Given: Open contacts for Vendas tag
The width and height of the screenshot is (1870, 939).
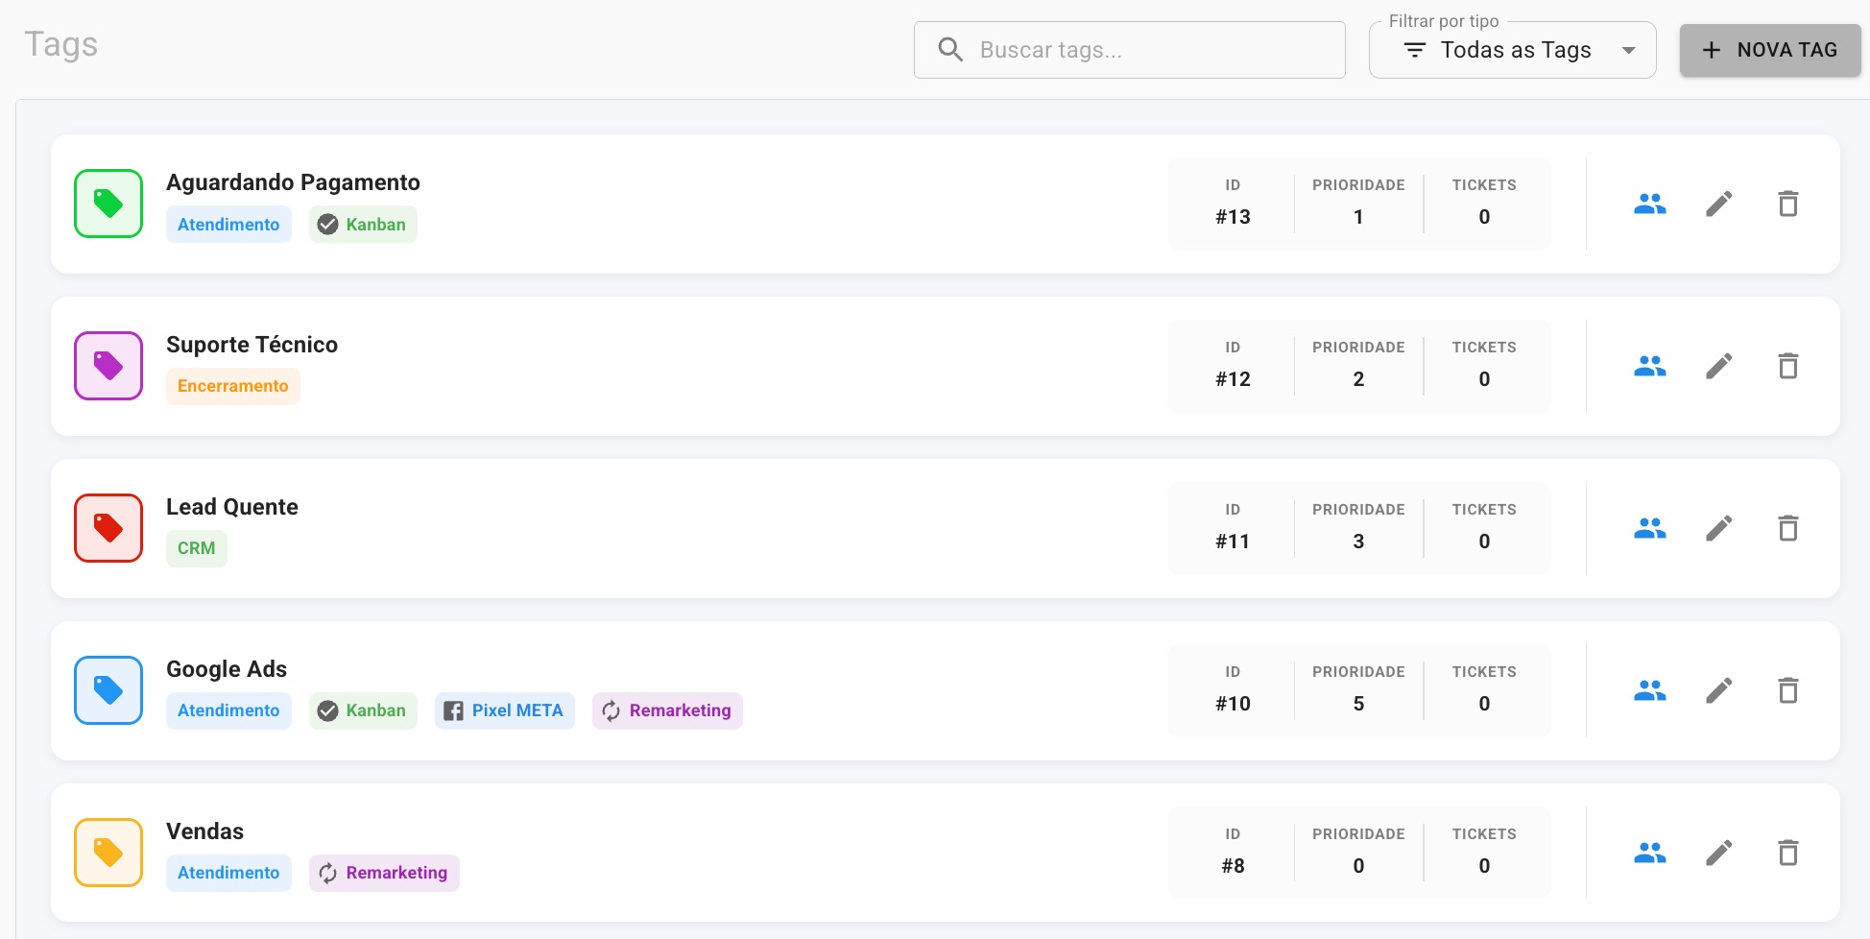Looking at the screenshot, I should click(1649, 853).
